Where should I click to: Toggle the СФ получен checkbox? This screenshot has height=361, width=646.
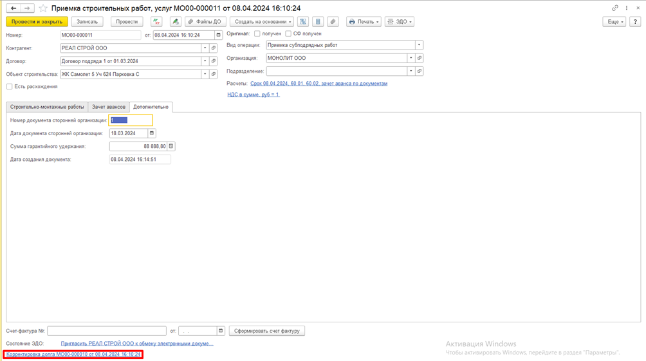(288, 33)
